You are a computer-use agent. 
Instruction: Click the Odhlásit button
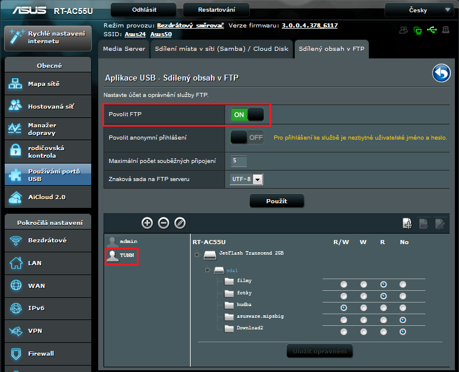point(143,10)
